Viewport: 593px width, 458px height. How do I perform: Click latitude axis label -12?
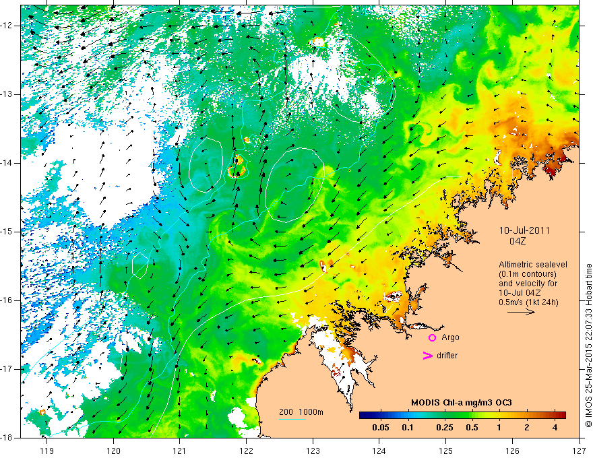coord(7,26)
